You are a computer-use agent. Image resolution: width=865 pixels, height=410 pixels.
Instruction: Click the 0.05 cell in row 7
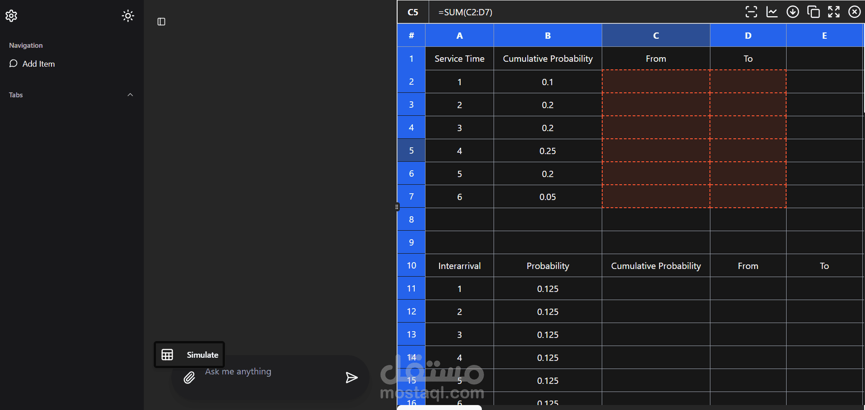pos(548,197)
